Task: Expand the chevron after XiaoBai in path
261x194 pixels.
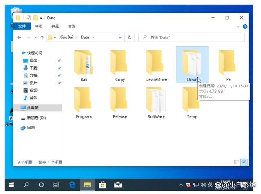Action: [77, 37]
